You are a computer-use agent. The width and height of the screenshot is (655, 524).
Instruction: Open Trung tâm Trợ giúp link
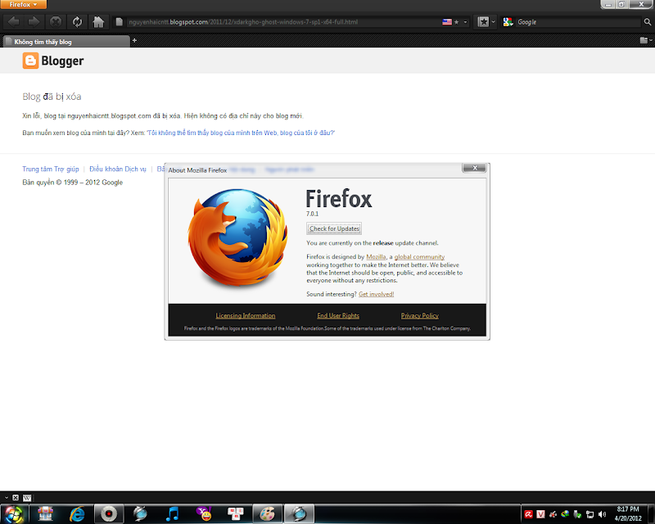click(x=51, y=169)
